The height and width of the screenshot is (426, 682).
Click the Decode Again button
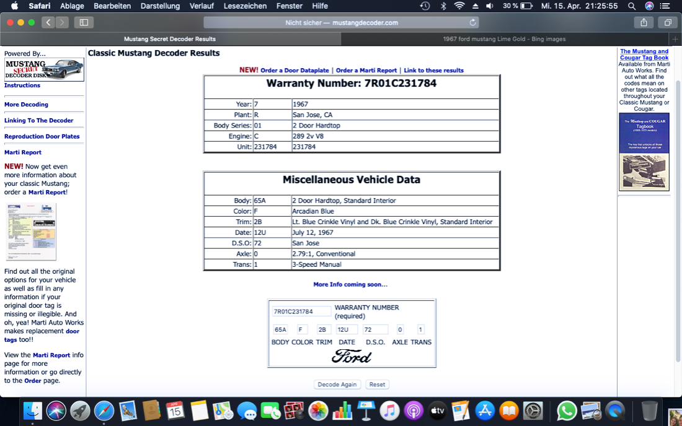337,385
